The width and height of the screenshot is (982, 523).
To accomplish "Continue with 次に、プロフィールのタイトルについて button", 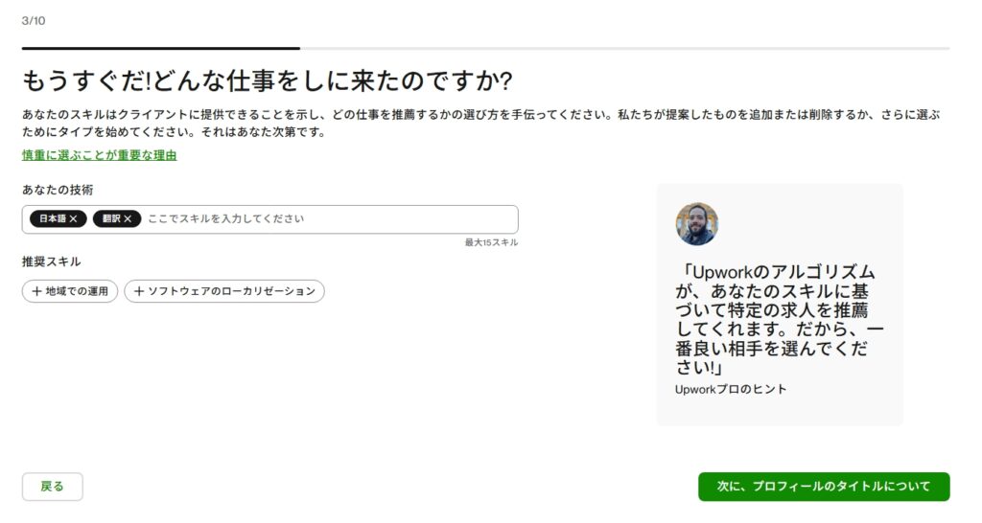I will click(824, 487).
